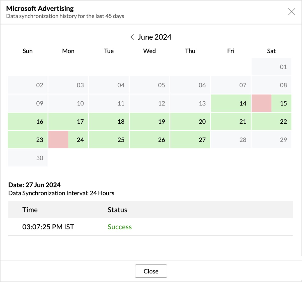Screen dimensions: 302x282
Task: Select June 23 calendar day
Action: pyautogui.click(x=28, y=139)
